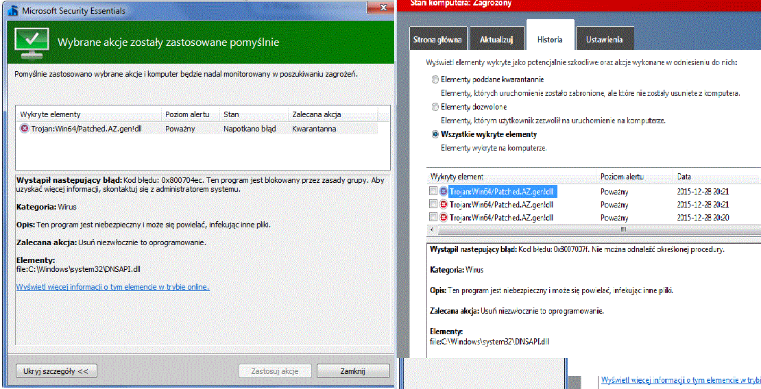
Task: Click 'Poziom alertu' column header in the left dialog
Action: (191, 114)
